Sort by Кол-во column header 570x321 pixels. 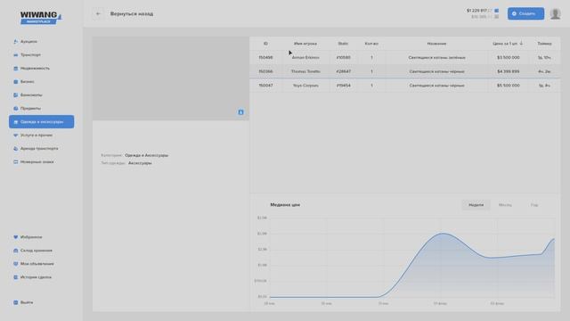click(371, 44)
